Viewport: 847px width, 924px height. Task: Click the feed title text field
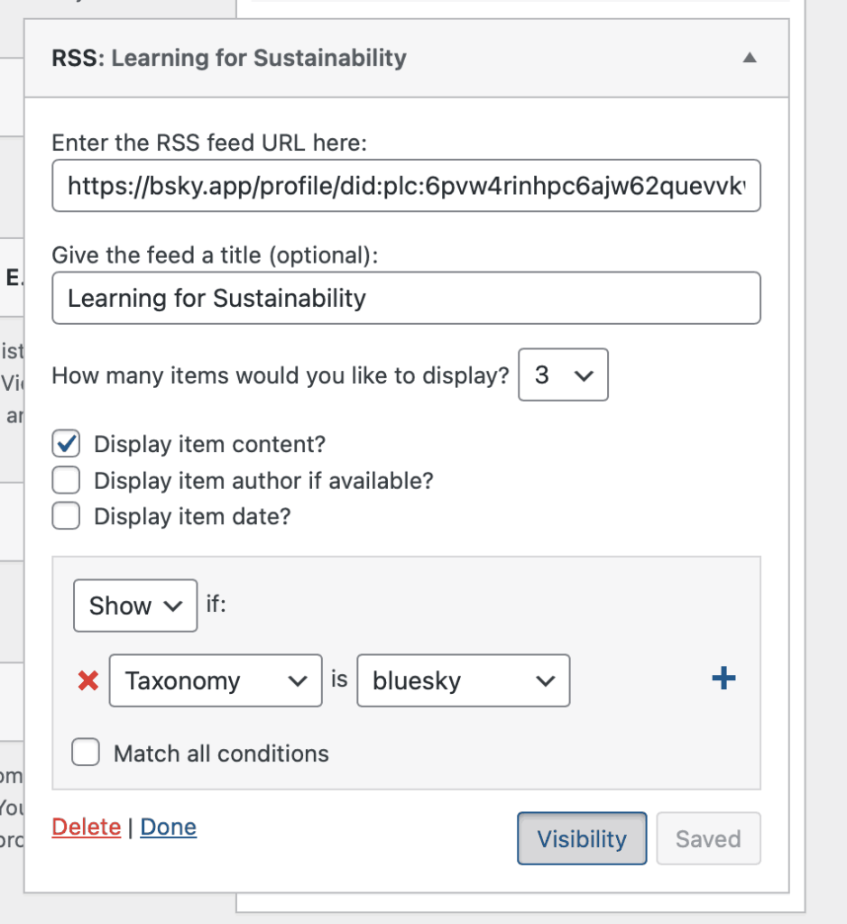click(x=406, y=299)
